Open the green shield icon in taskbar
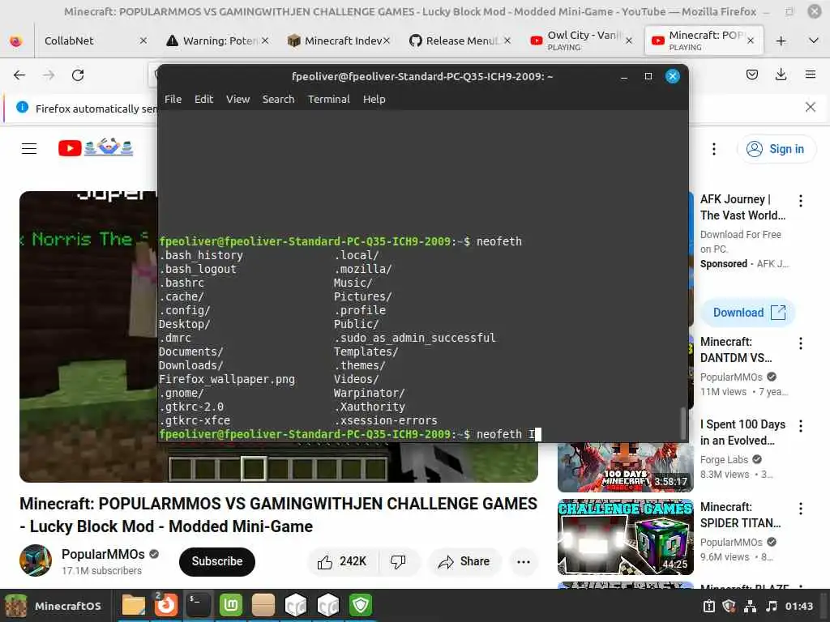 pyautogui.click(x=361, y=605)
